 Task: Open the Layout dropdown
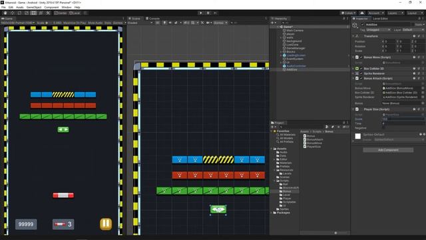(x=415, y=13)
